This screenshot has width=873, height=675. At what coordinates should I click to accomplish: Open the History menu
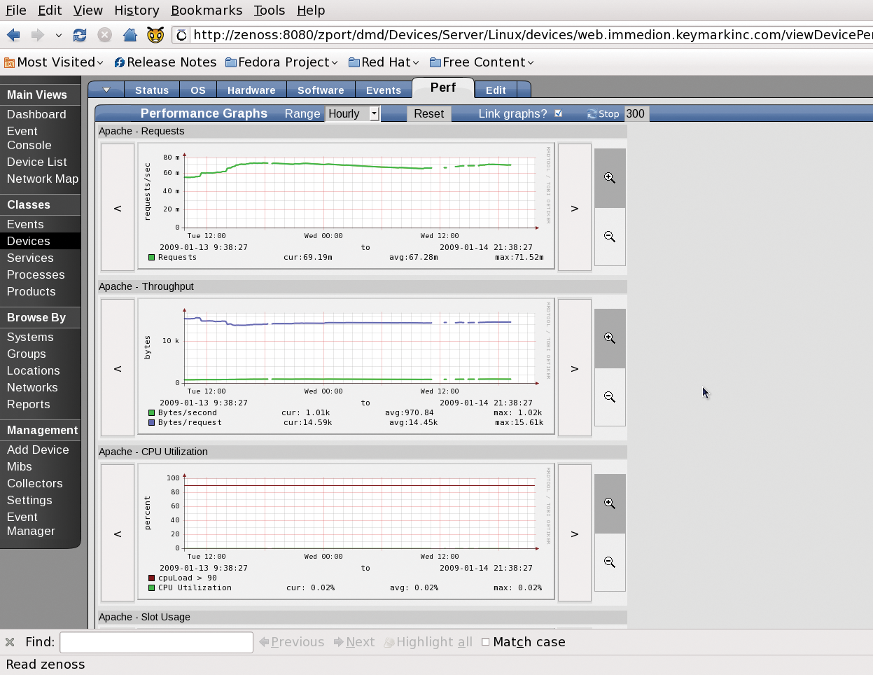tap(137, 11)
